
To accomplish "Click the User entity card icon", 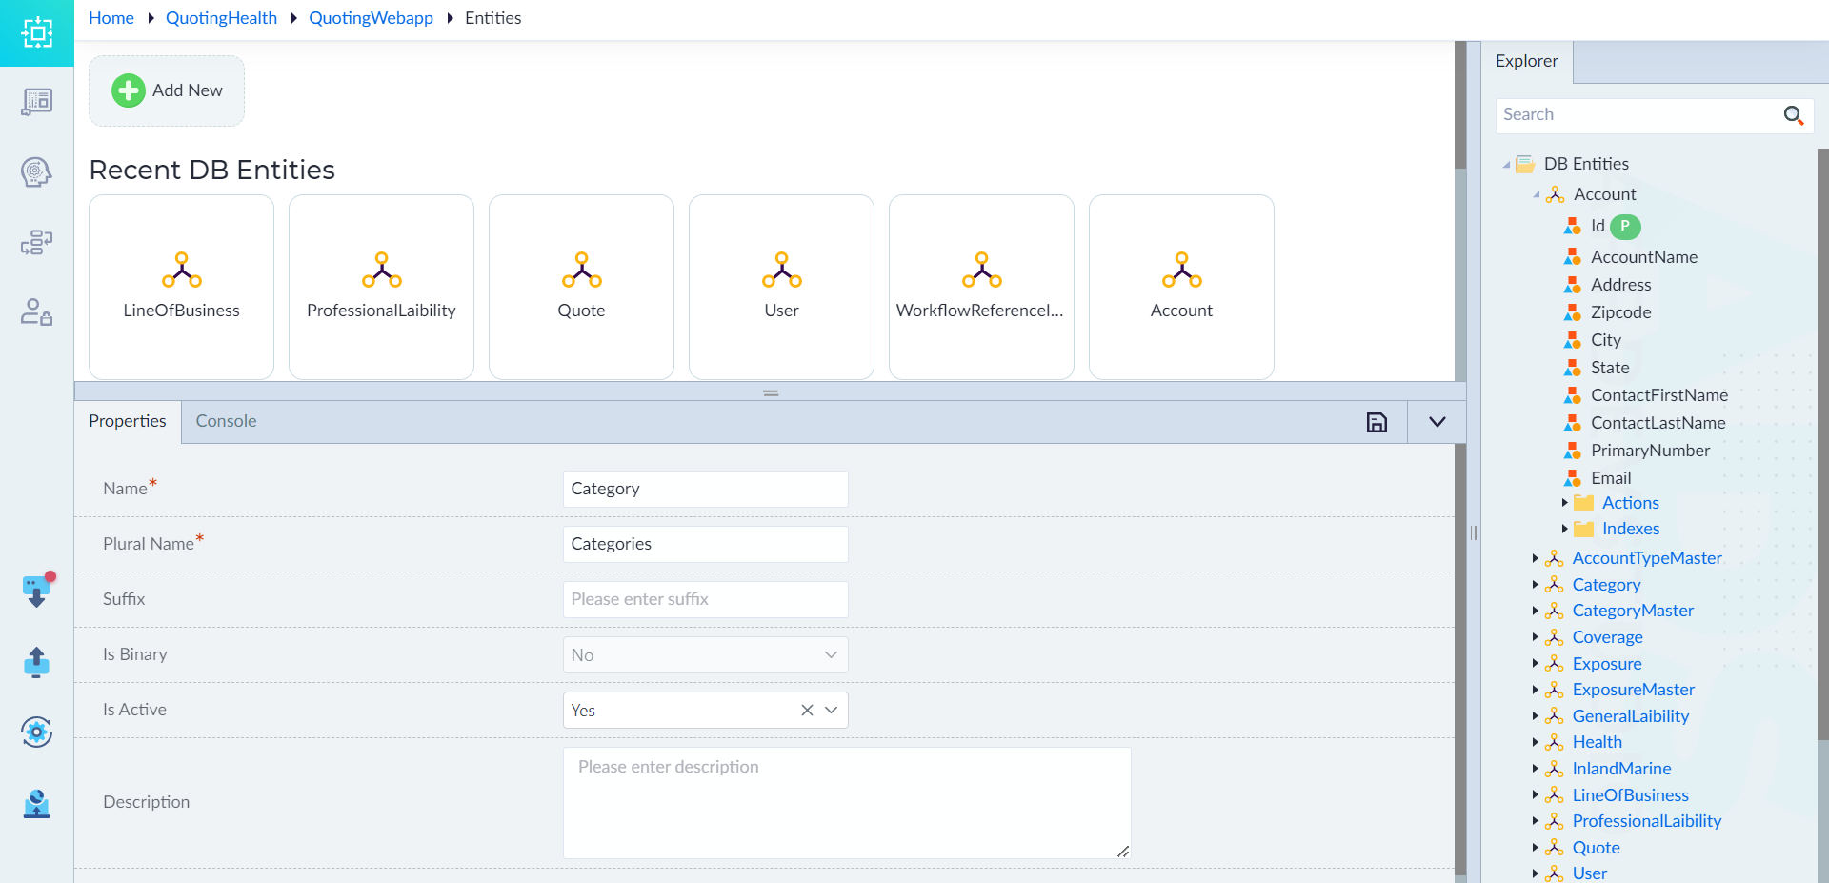I will tap(781, 270).
